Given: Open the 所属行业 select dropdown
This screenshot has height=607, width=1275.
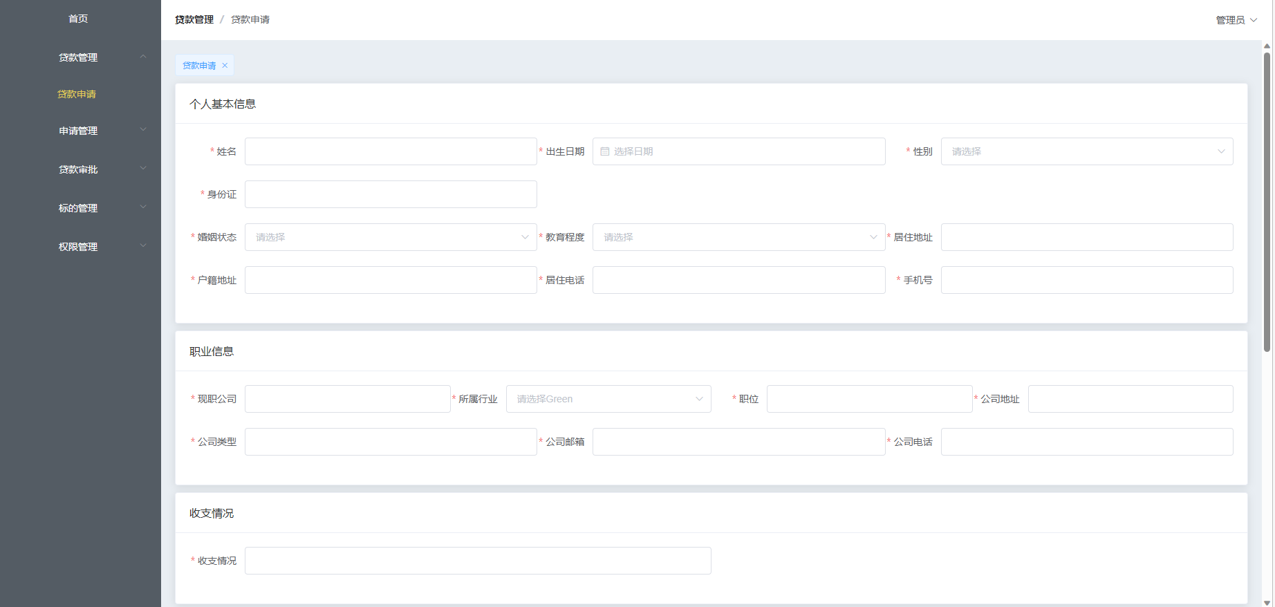Looking at the screenshot, I should (608, 399).
